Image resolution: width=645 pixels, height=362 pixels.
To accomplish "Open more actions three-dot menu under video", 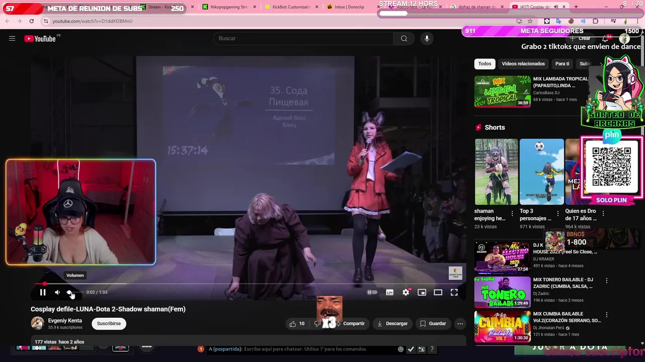I will 460,324.
